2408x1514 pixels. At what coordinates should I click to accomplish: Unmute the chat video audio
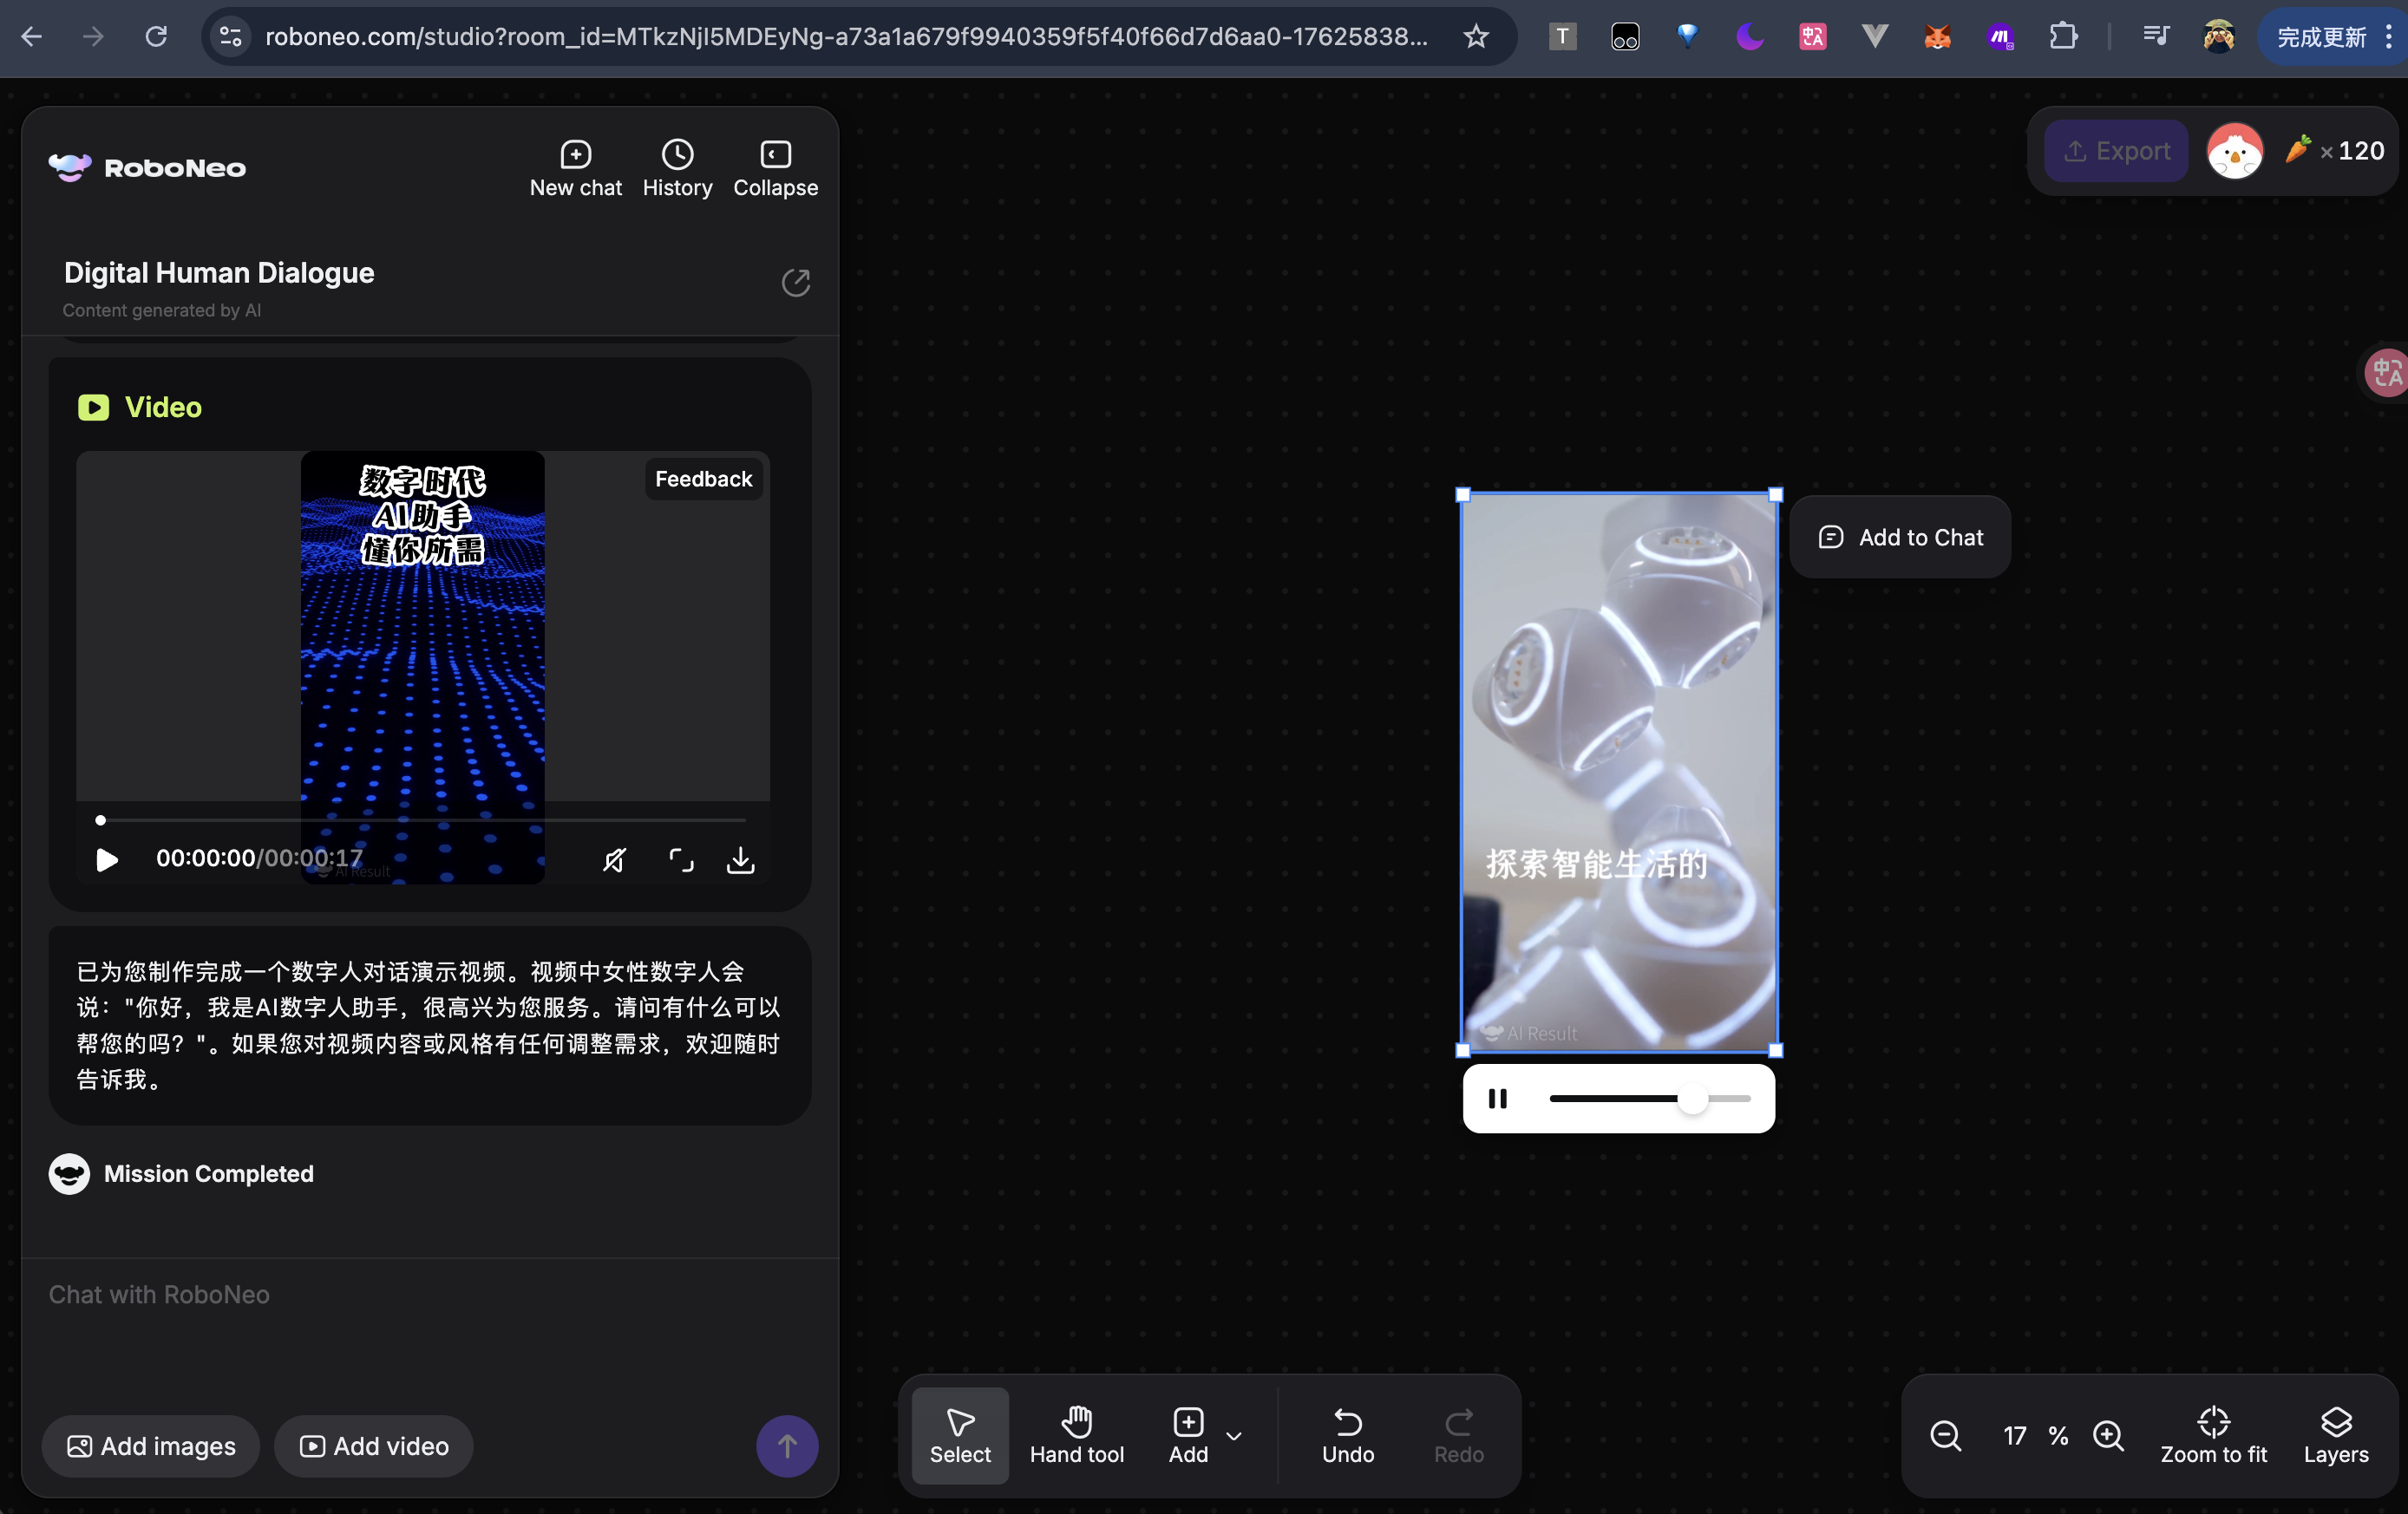pos(614,859)
